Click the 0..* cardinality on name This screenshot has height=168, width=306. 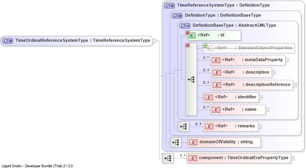tap(206, 107)
